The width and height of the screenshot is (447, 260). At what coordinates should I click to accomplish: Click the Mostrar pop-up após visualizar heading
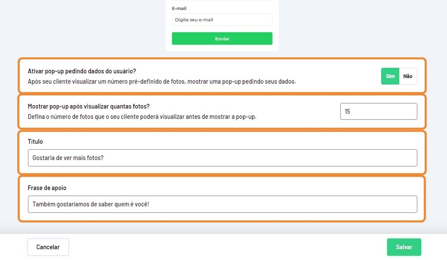coord(89,106)
